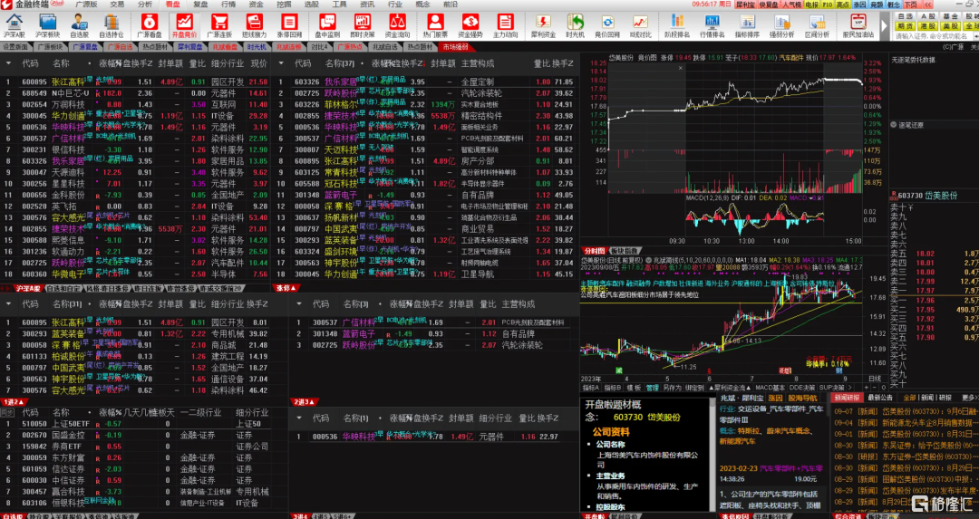Viewport: 979px width, 519px height.
Task: Open the 股民加油站 VIP icon
Action: click(x=858, y=24)
